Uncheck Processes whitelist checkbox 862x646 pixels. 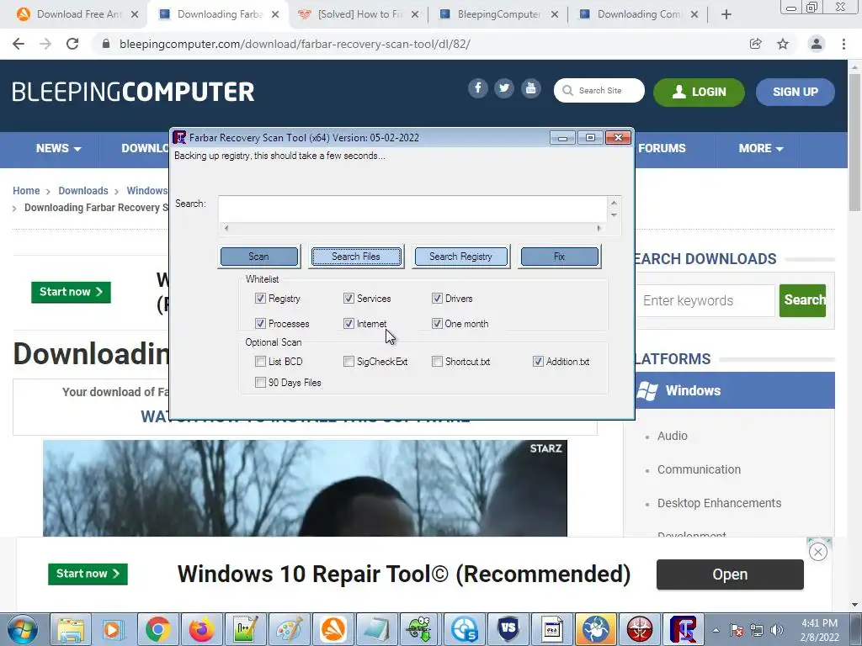pos(261,324)
